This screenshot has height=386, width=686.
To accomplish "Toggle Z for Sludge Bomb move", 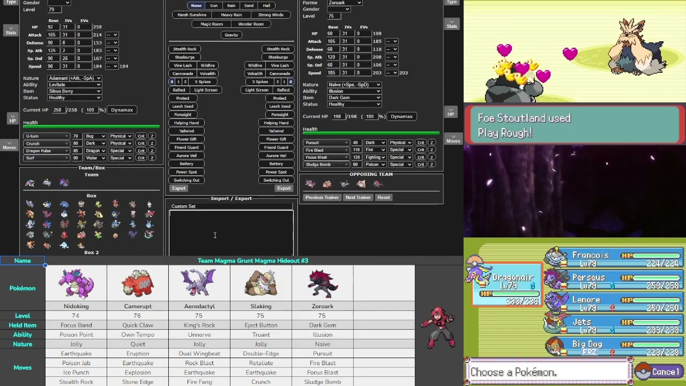I will 431,165.
